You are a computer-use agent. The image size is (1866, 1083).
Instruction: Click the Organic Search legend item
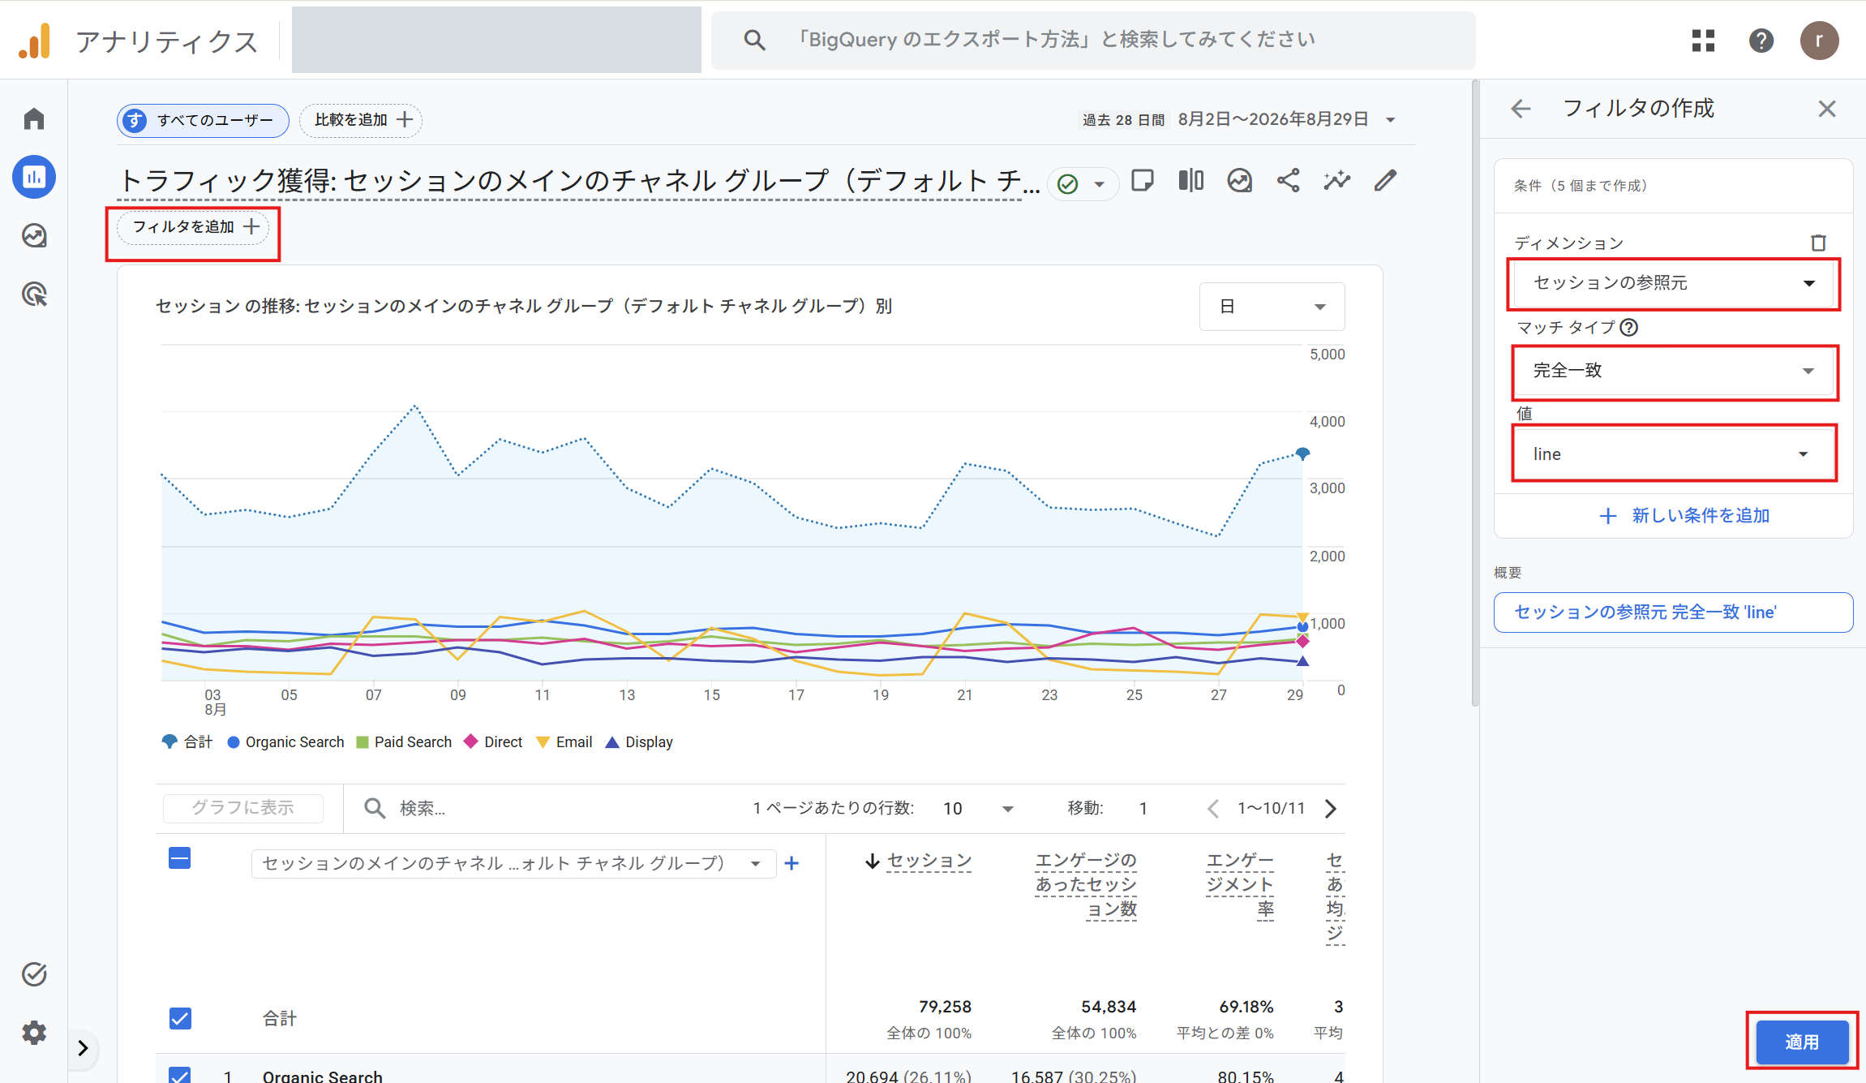click(285, 741)
